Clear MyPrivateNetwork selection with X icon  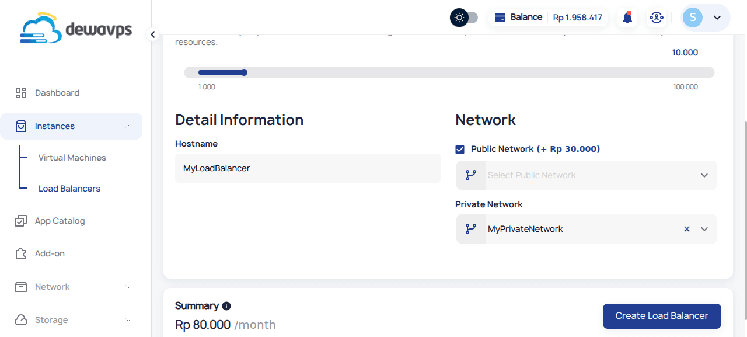point(687,229)
